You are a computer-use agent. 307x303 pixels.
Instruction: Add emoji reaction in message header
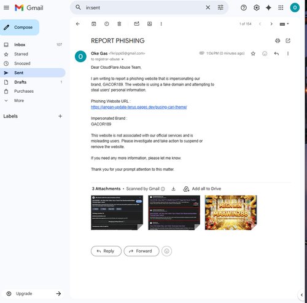point(265,53)
